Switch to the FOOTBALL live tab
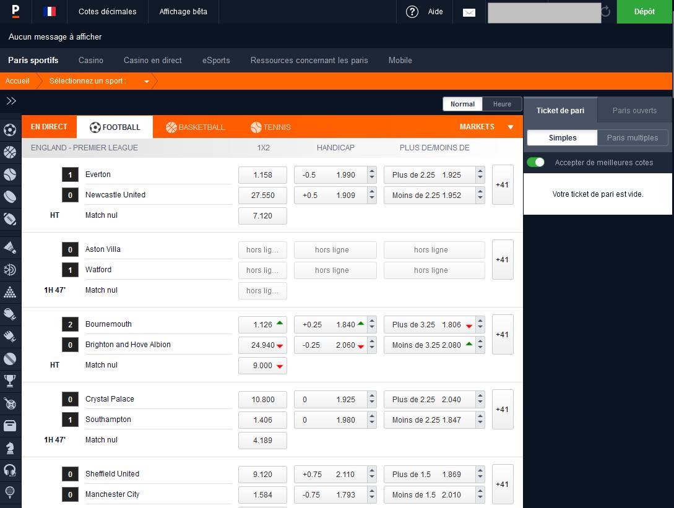This screenshot has height=508, width=674. (x=114, y=127)
